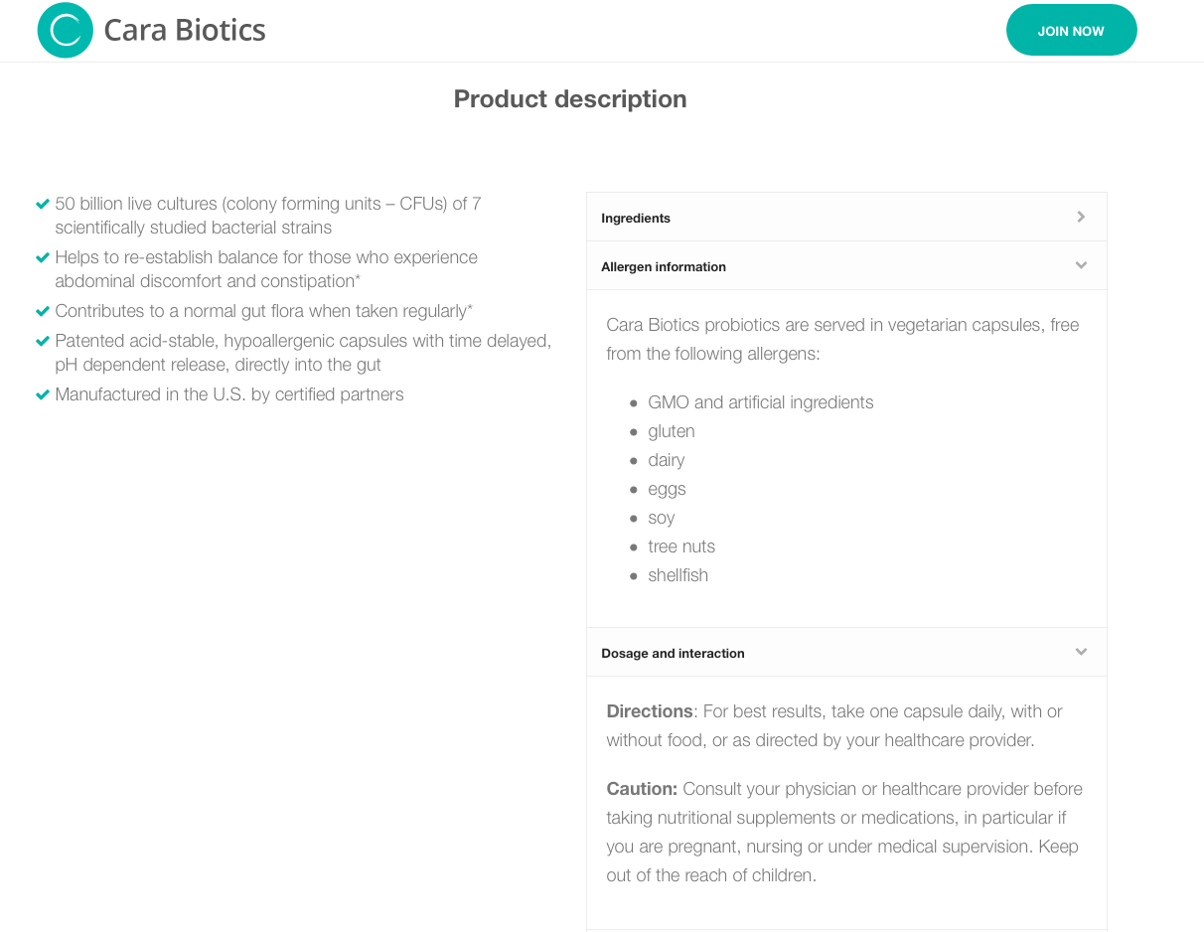Click checkmark beside Helps to re-establish balance
This screenshot has width=1204, height=932.
[43, 257]
